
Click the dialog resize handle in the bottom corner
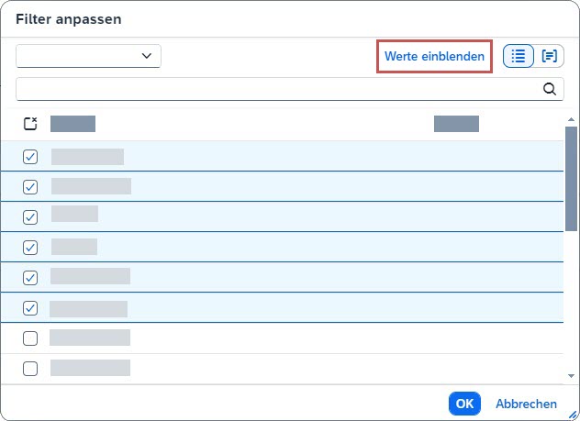tap(573, 414)
